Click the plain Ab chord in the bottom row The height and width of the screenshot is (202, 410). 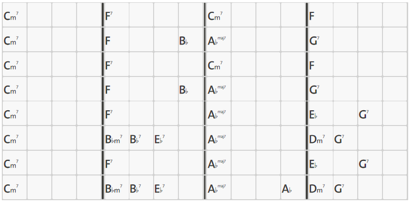(x=287, y=188)
